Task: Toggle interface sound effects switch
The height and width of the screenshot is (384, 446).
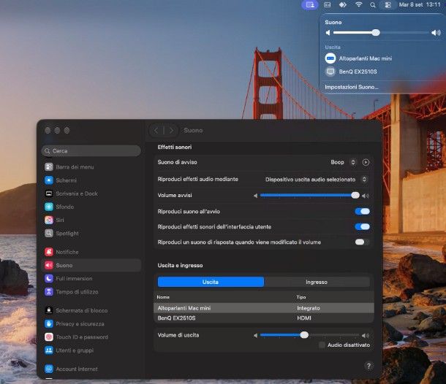Action: (362, 226)
